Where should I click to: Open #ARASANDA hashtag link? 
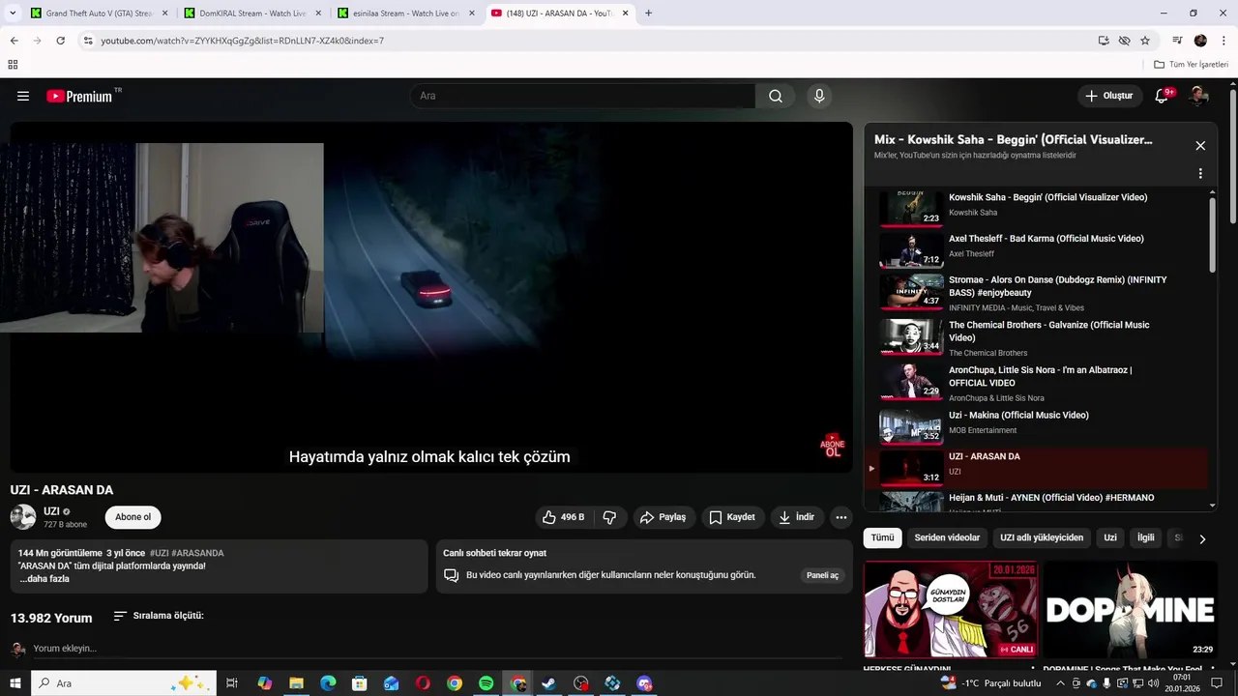point(197,553)
